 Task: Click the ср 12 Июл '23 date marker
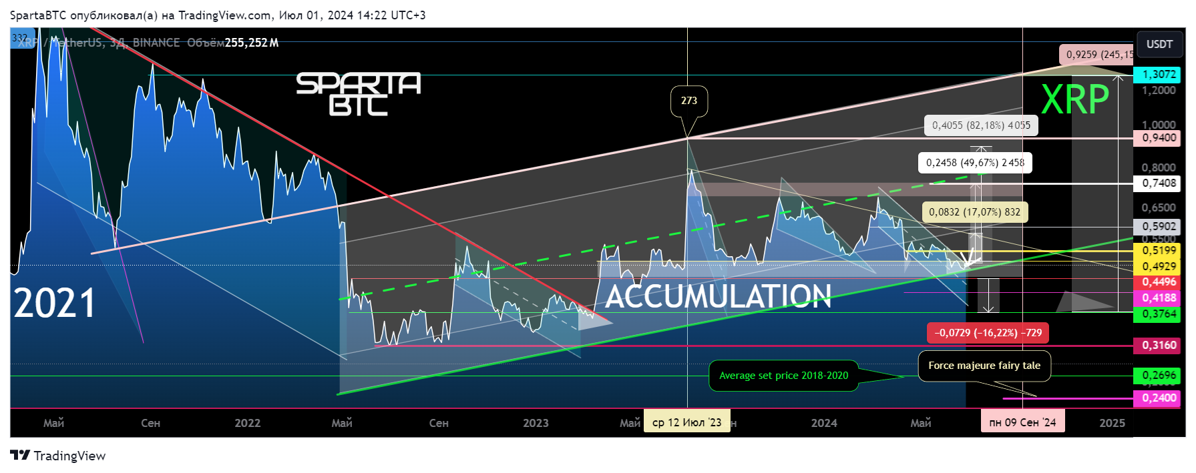687,422
